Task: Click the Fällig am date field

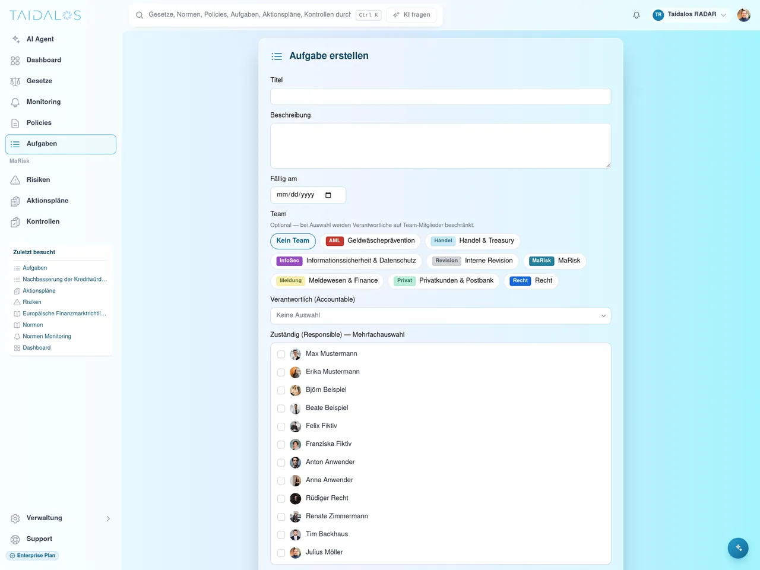Action: pos(308,195)
